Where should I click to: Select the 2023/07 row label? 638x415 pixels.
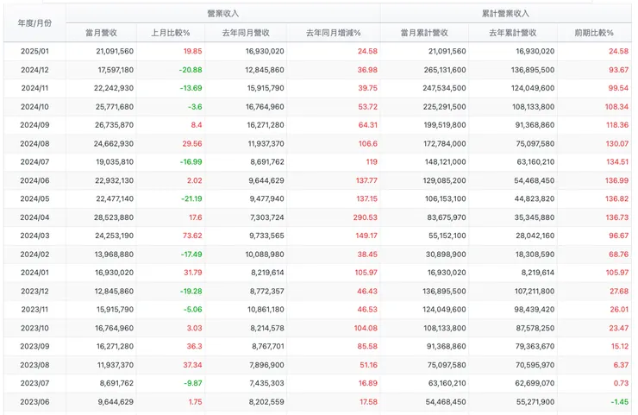pyautogui.click(x=34, y=383)
